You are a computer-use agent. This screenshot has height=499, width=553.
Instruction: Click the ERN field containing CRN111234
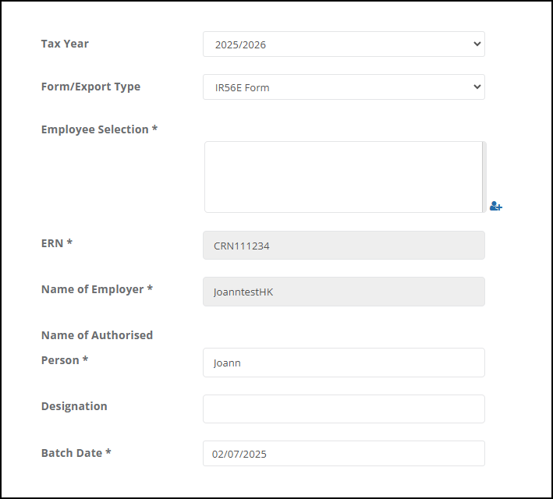pos(344,246)
